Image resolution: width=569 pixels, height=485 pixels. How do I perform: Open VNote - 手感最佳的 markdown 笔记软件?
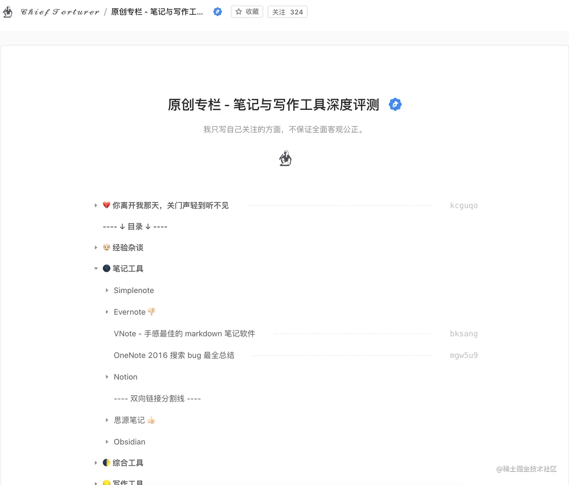tap(184, 334)
